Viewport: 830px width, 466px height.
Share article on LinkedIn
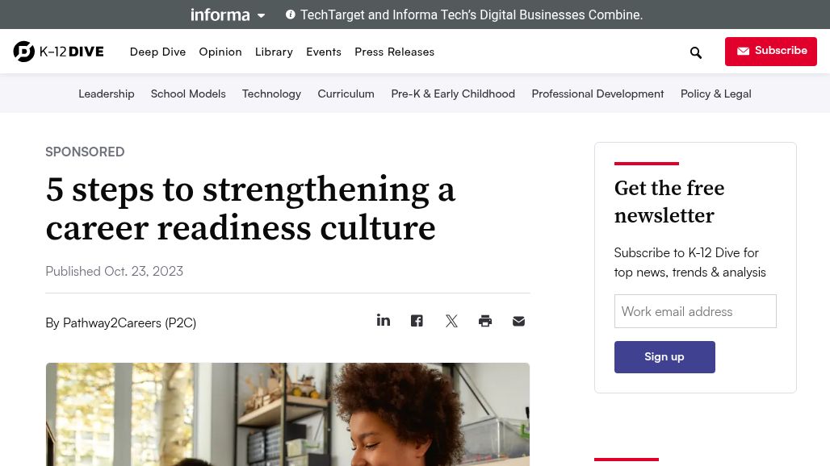pyautogui.click(x=384, y=321)
